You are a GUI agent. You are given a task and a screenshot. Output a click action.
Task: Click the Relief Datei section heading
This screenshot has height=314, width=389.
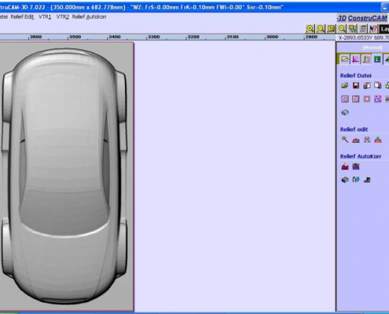355,75
